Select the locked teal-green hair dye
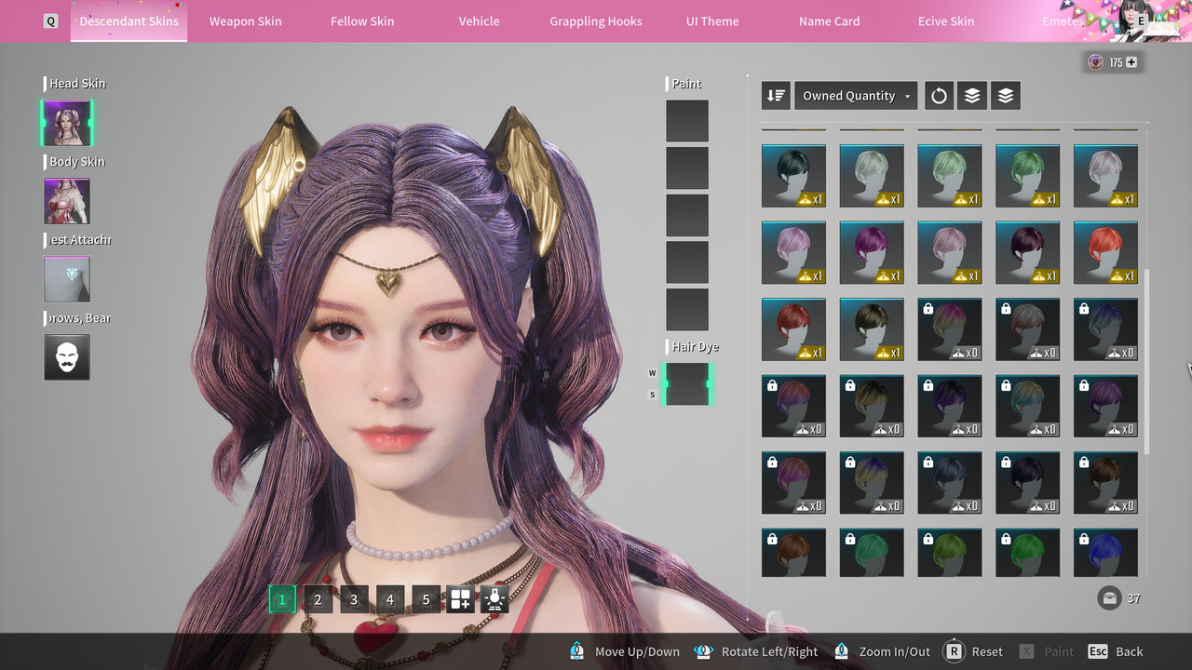Viewport: 1192px width, 670px height. click(872, 553)
